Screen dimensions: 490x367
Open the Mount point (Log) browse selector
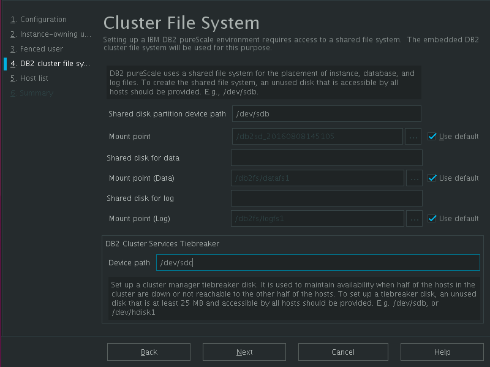tap(414, 218)
